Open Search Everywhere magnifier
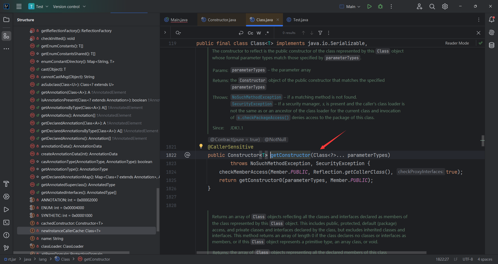This screenshot has height=264, width=498. click(432, 6)
